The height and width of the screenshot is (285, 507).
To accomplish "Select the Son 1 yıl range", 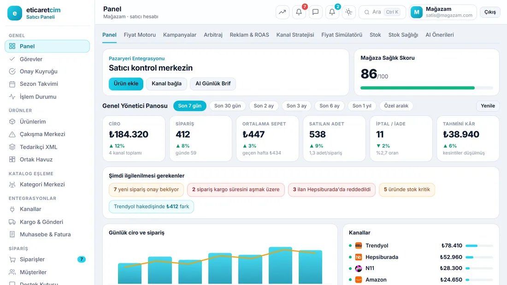I will pos(362,105).
